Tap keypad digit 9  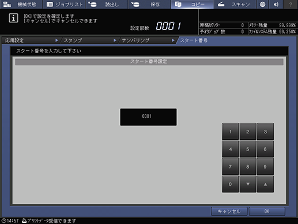tap(265, 167)
